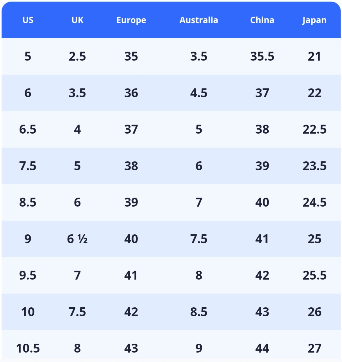Viewport: 342px width, 362px height.
Task: Select the US size 10.5 cell
Action: point(28,348)
